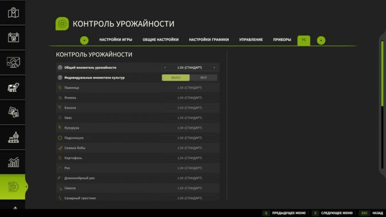Click the oat icon in Овес row
Viewport: 386px width, 217px height.
tap(60, 118)
